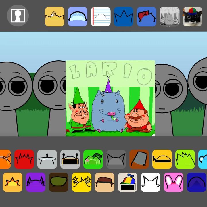Click the lime green spiky hair icon
This screenshot has height=207, width=207.
click(x=185, y=159)
